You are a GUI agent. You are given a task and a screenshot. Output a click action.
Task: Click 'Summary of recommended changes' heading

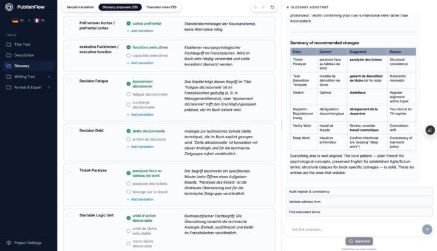coord(324,43)
